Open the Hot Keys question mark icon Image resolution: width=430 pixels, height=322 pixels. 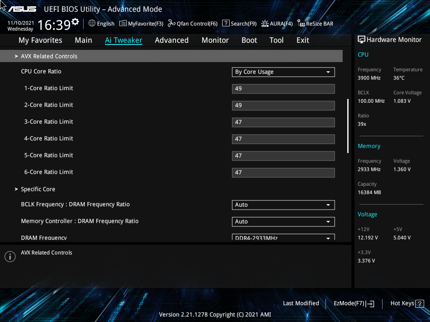(x=420, y=304)
